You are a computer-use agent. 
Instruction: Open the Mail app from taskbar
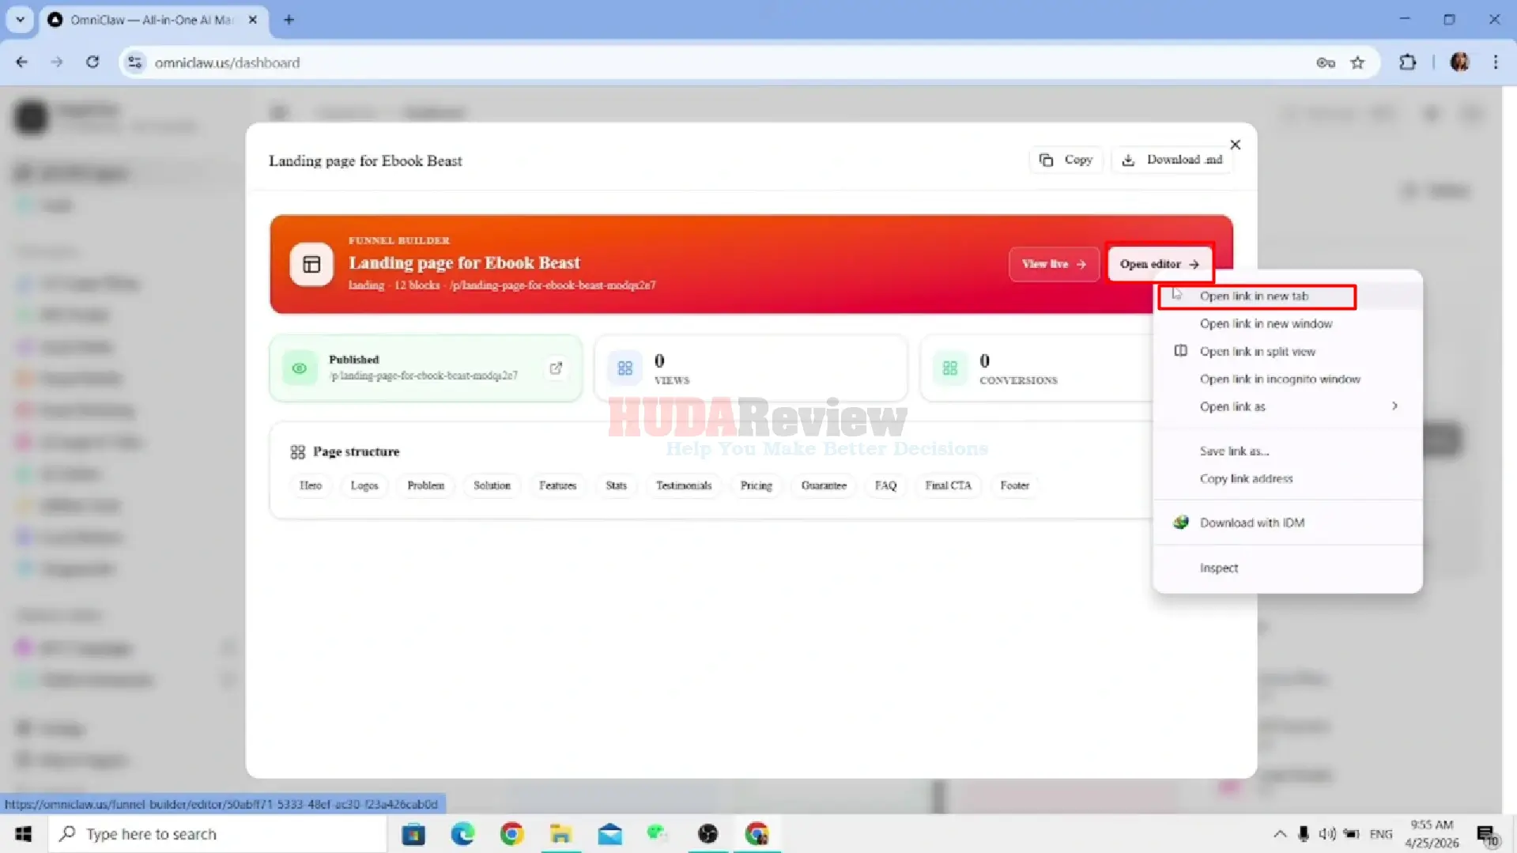(609, 834)
